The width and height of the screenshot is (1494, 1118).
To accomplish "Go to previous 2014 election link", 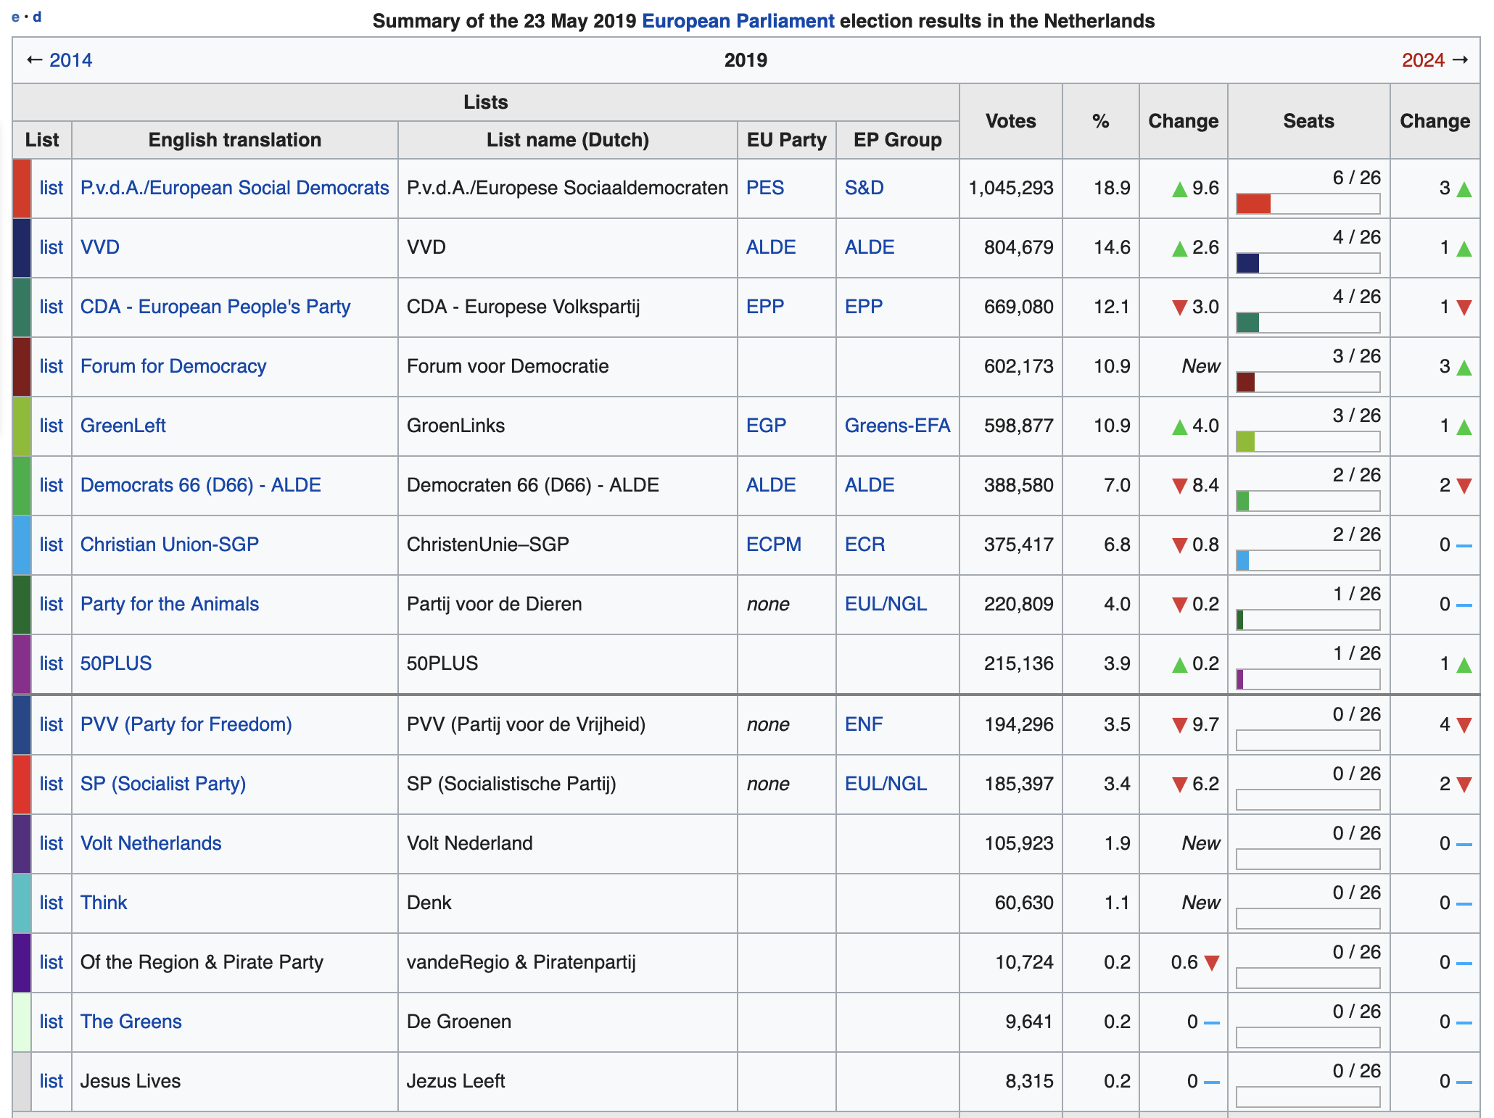I will point(70,60).
